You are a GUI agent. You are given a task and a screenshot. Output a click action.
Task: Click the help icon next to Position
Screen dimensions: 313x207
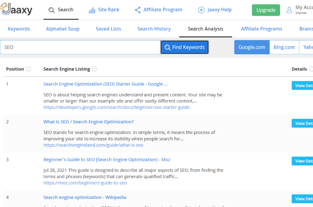pos(29,69)
